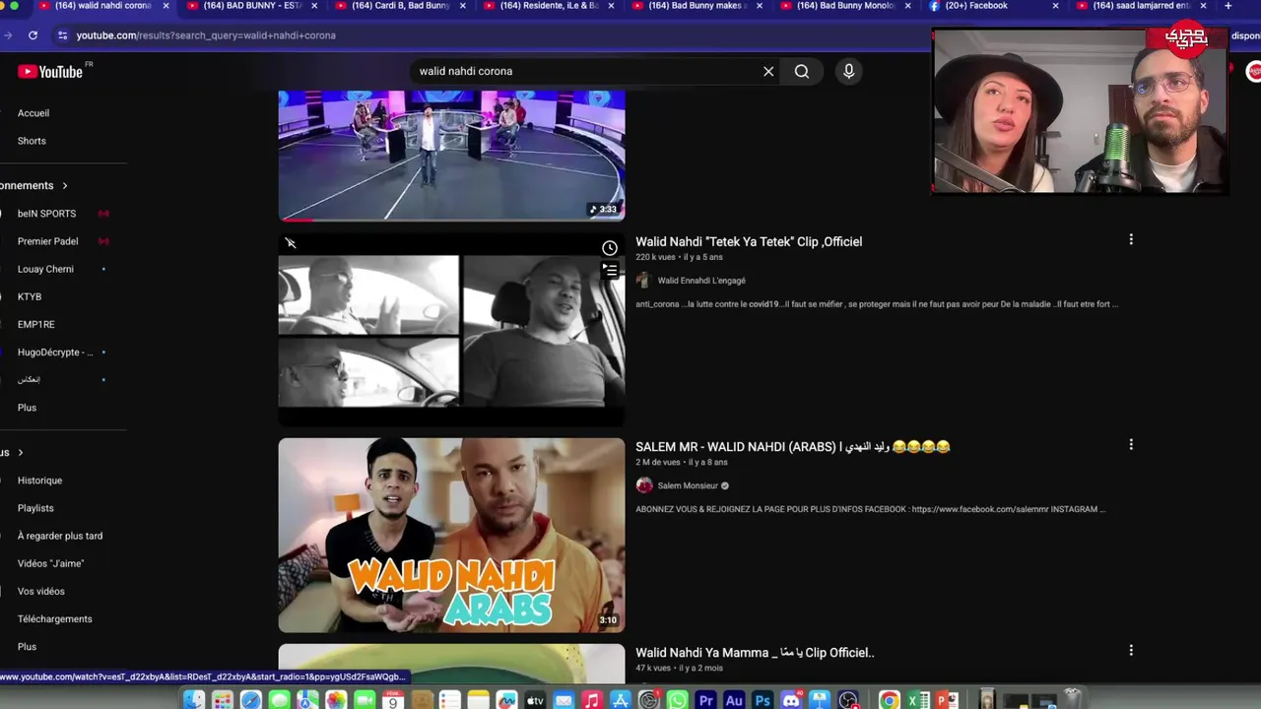Close the Facebook browser tab
This screenshot has height=709, width=1261.
point(1055,6)
